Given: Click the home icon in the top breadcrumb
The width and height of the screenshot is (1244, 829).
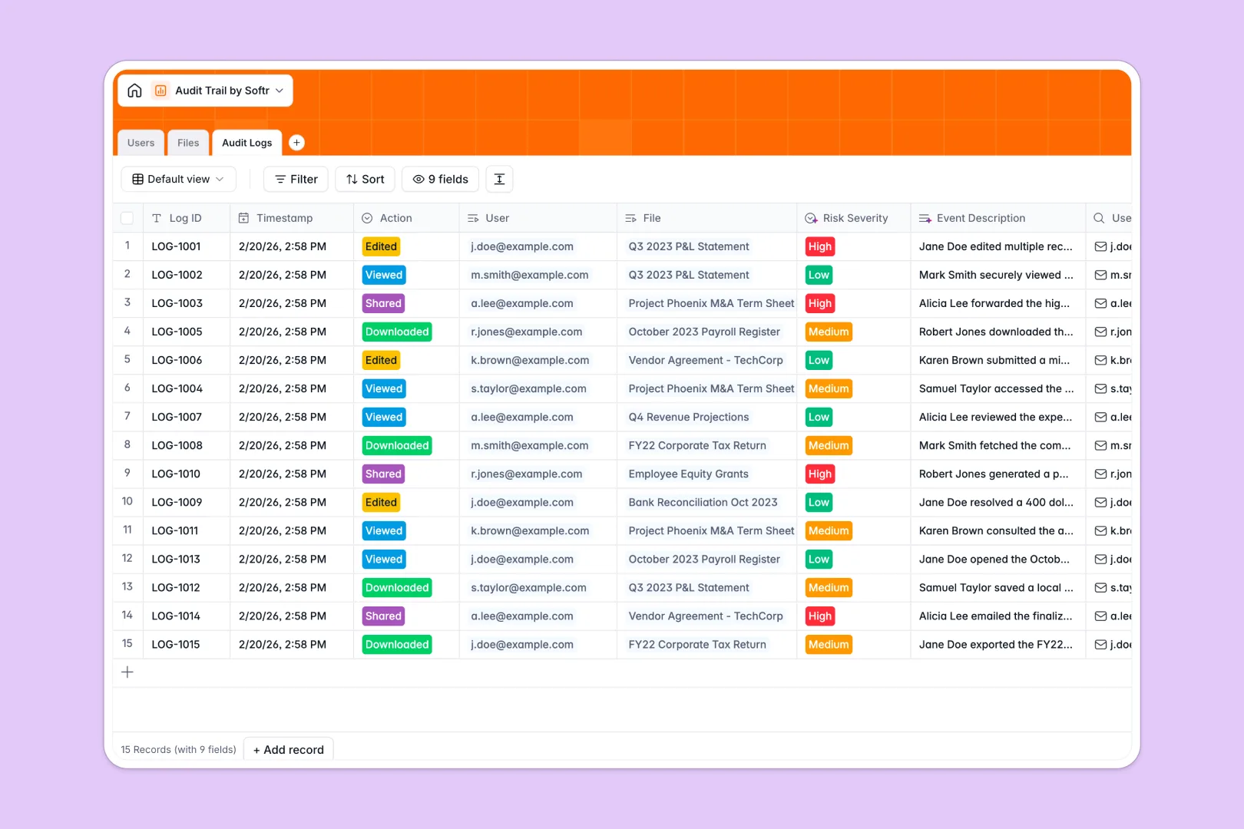Looking at the screenshot, I should click(x=134, y=90).
